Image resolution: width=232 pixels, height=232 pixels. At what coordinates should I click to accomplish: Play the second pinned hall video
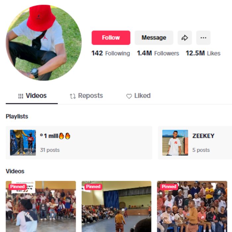pyautogui.click(x=116, y=206)
